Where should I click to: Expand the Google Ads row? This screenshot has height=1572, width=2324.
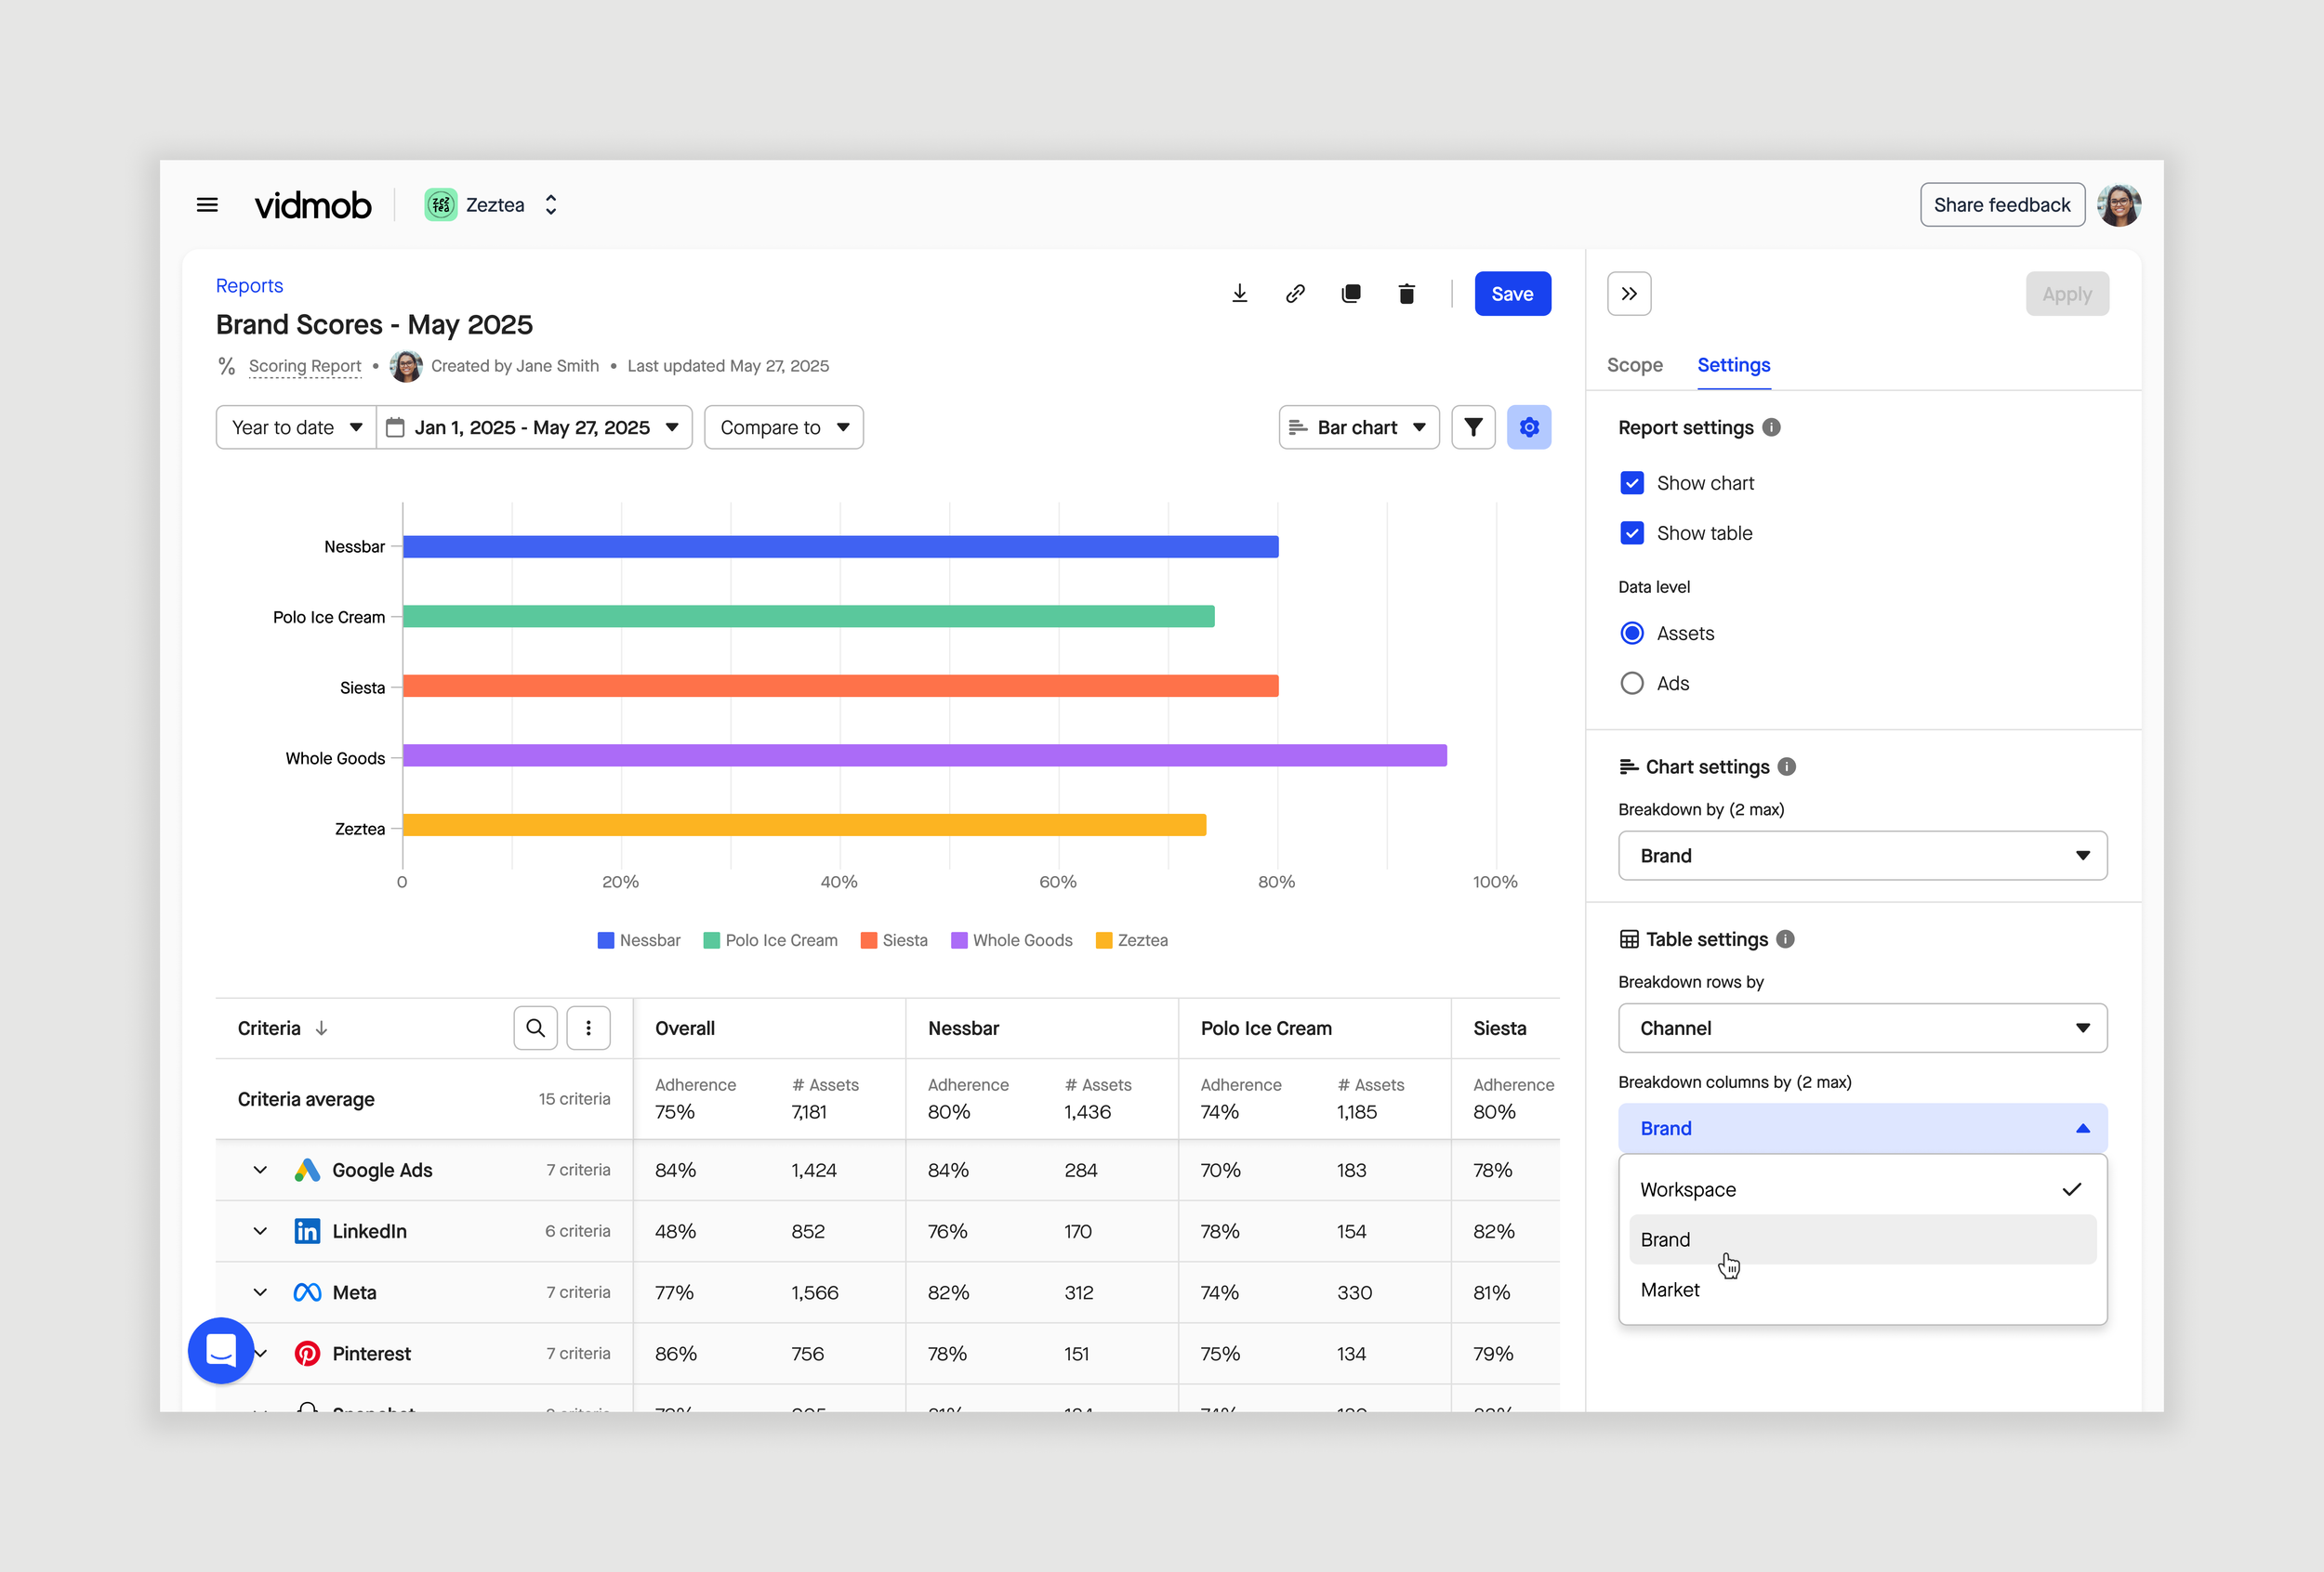click(x=260, y=1170)
